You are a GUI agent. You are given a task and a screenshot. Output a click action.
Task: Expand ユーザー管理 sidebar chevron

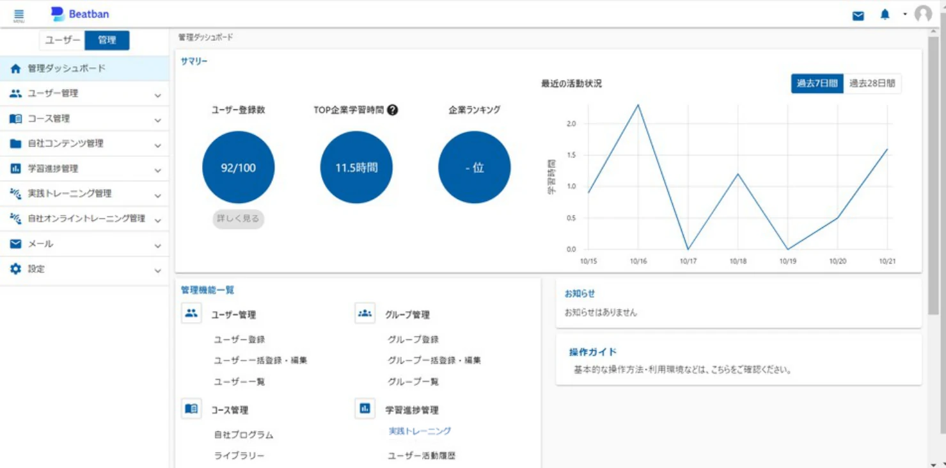158,96
